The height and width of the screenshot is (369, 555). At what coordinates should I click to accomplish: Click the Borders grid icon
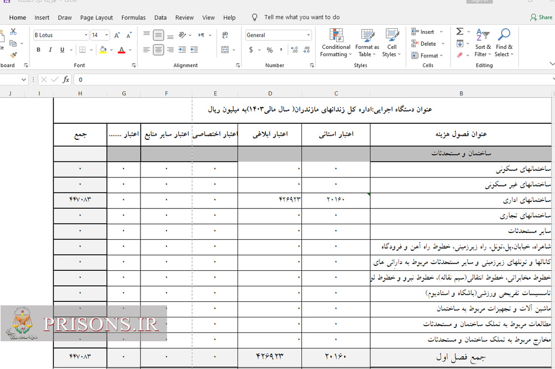pyautogui.click(x=83, y=50)
